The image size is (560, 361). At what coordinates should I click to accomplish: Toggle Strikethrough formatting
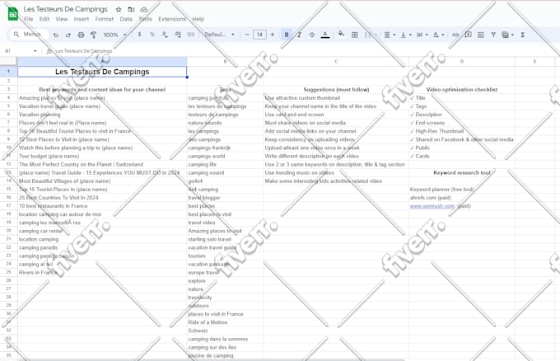[312, 35]
